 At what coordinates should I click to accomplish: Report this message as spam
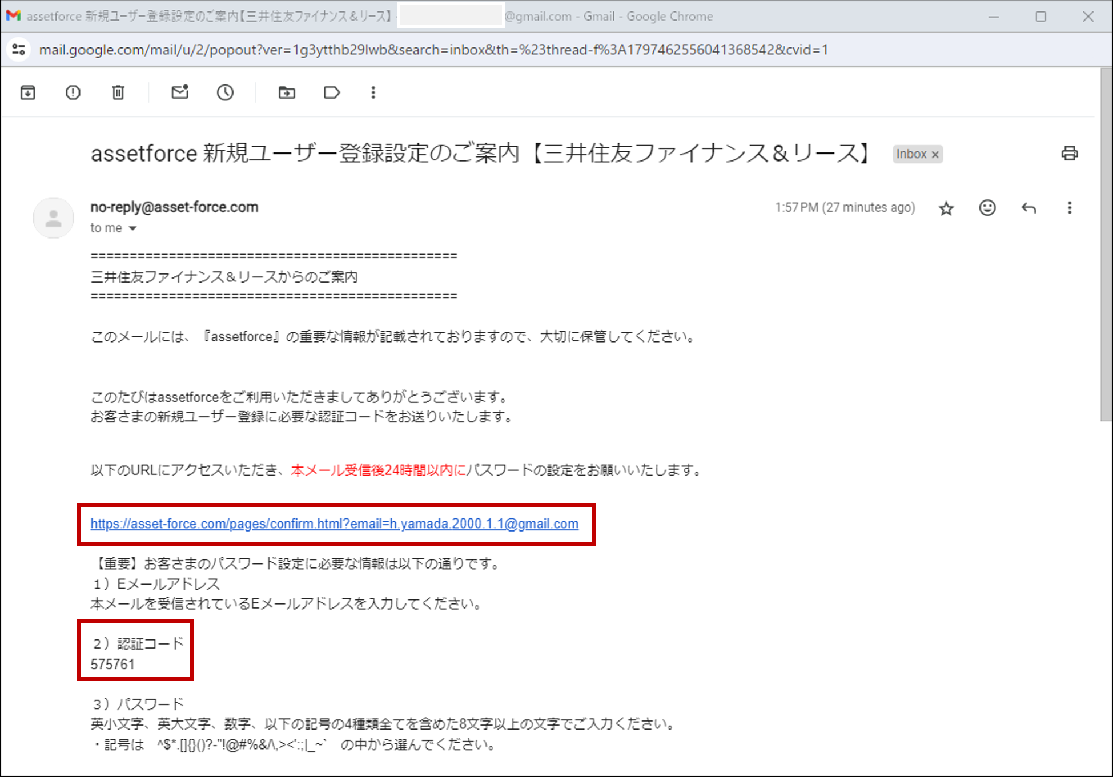(73, 92)
